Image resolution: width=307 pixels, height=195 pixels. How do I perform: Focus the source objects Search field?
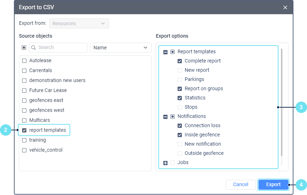[61, 48]
